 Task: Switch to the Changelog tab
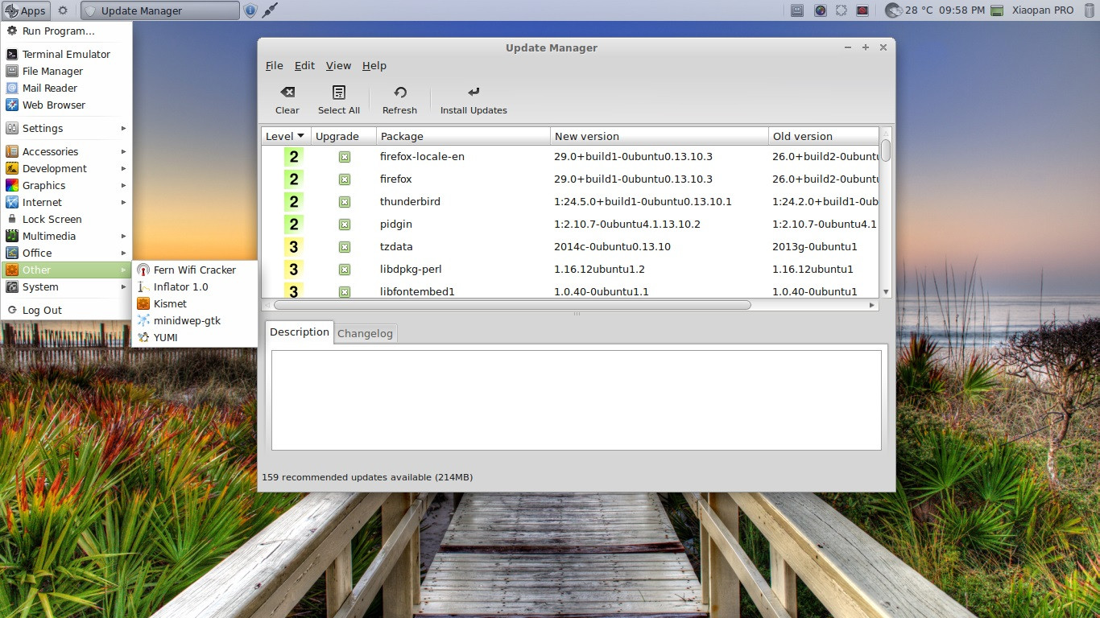tap(365, 333)
